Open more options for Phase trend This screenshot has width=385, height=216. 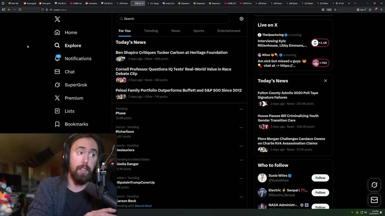pos(241,109)
